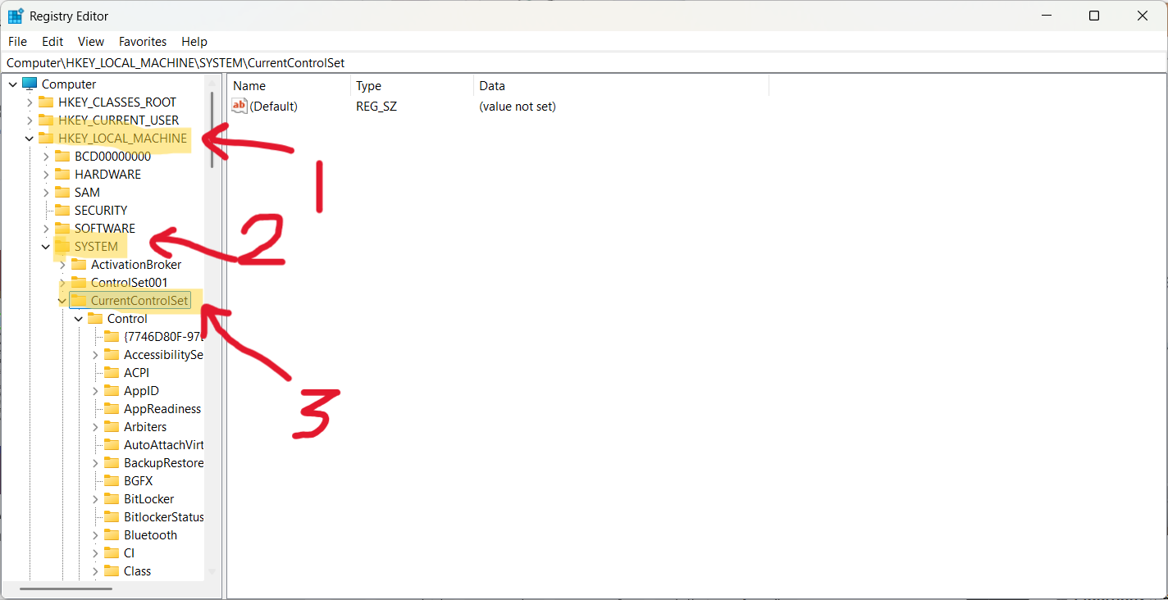Open the Edit menu
This screenshot has height=600, width=1168.
(52, 41)
